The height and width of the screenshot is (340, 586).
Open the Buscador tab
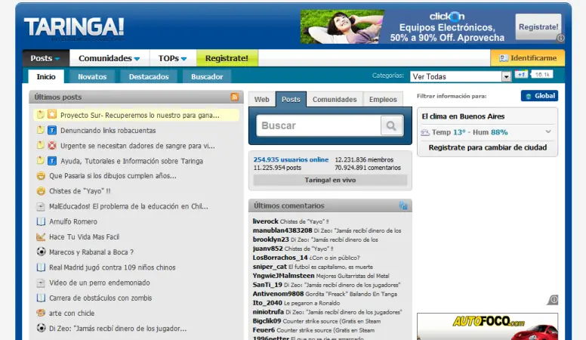pos(207,76)
